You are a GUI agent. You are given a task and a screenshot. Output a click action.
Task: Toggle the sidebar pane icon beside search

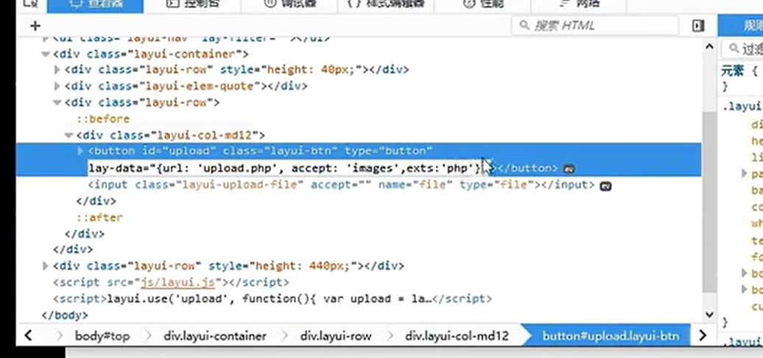click(x=698, y=26)
